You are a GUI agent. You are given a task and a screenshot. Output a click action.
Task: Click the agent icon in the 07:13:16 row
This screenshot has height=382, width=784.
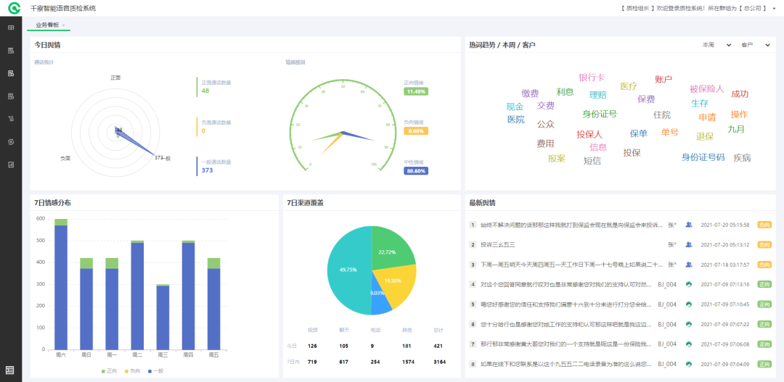click(x=688, y=285)
